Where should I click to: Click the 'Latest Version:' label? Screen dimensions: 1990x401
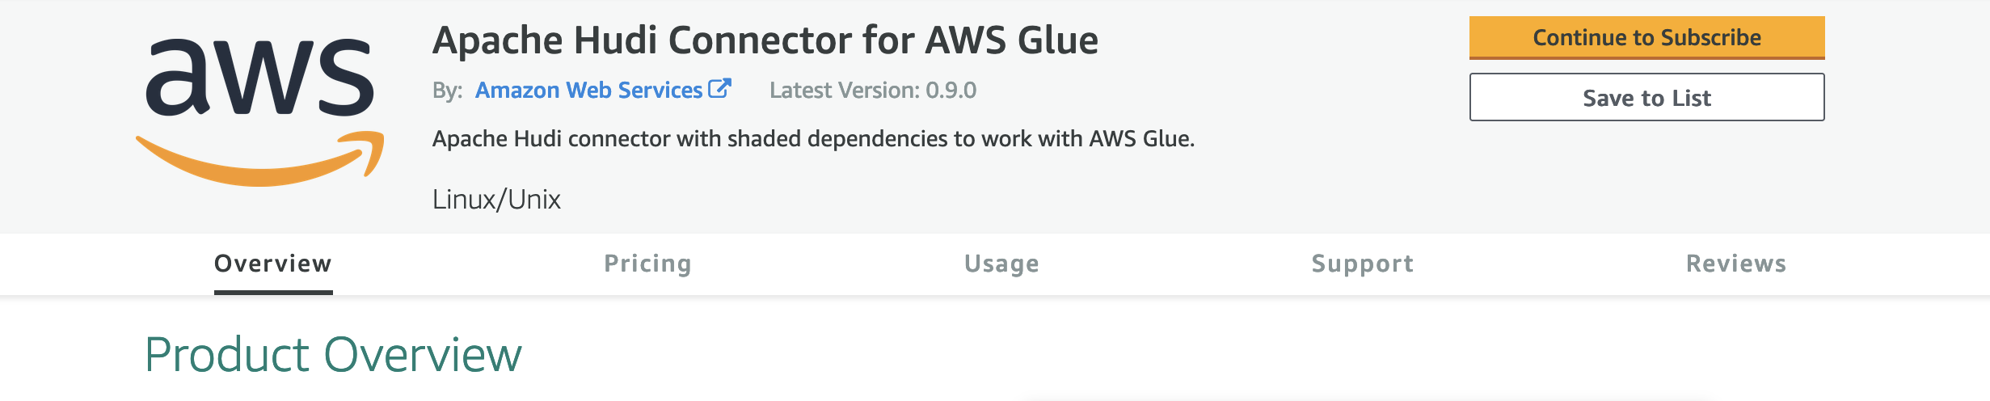pos(845,91)
